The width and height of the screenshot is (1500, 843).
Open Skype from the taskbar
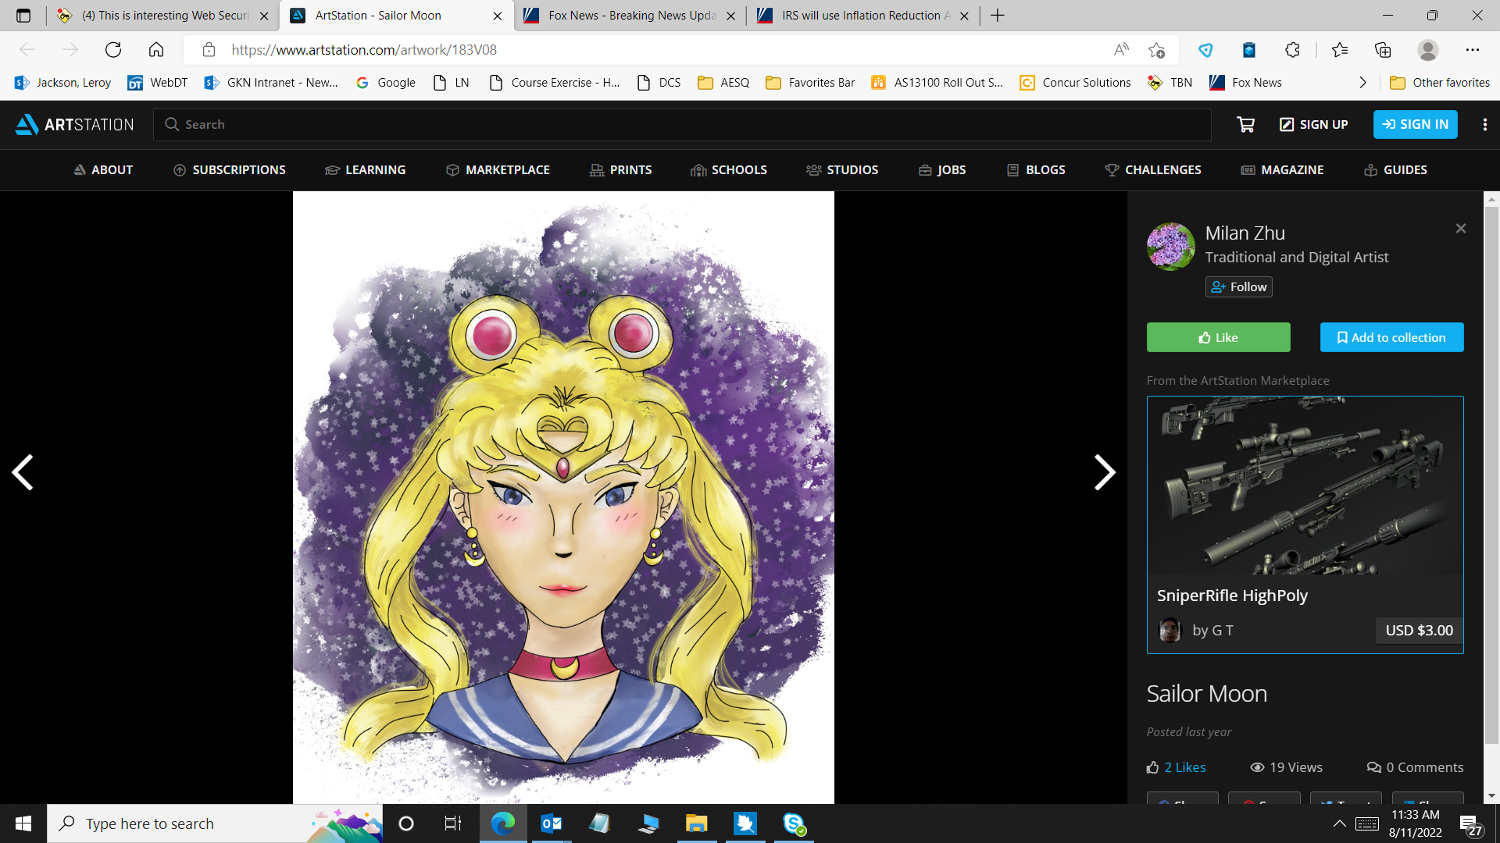(794, 823)
